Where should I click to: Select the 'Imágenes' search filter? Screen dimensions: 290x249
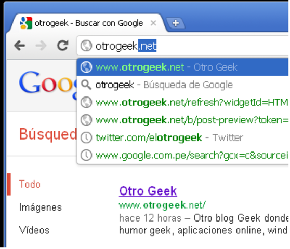tap(41, 207)
